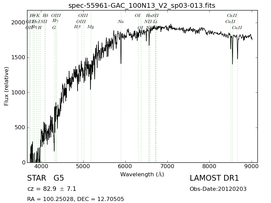The width and height of the screenshot is (271, 203).
Task: Click the 'G' band label
Action: pos(54,28)
